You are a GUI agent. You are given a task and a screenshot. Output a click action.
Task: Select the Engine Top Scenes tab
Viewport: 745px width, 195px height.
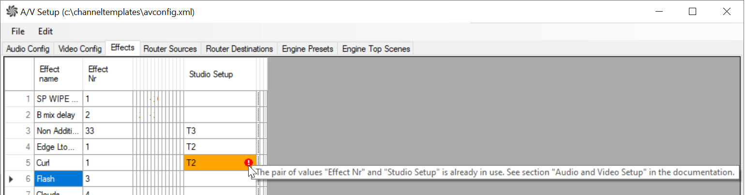click(376, 49)
